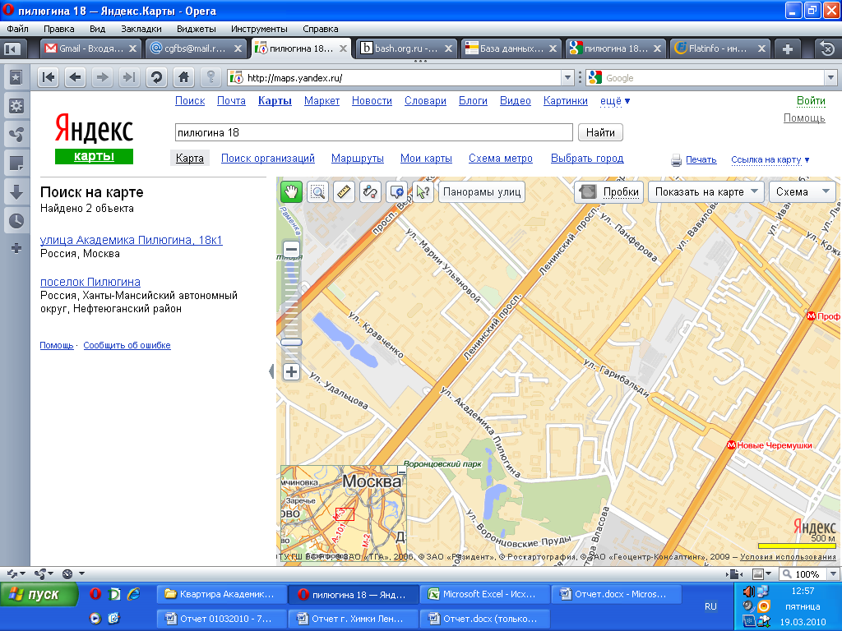The height and width of the screenshot is (631, 842).
Task: Select the magnifier zoom-area tool
Action: pyautogui.click(x=317, y=192)
